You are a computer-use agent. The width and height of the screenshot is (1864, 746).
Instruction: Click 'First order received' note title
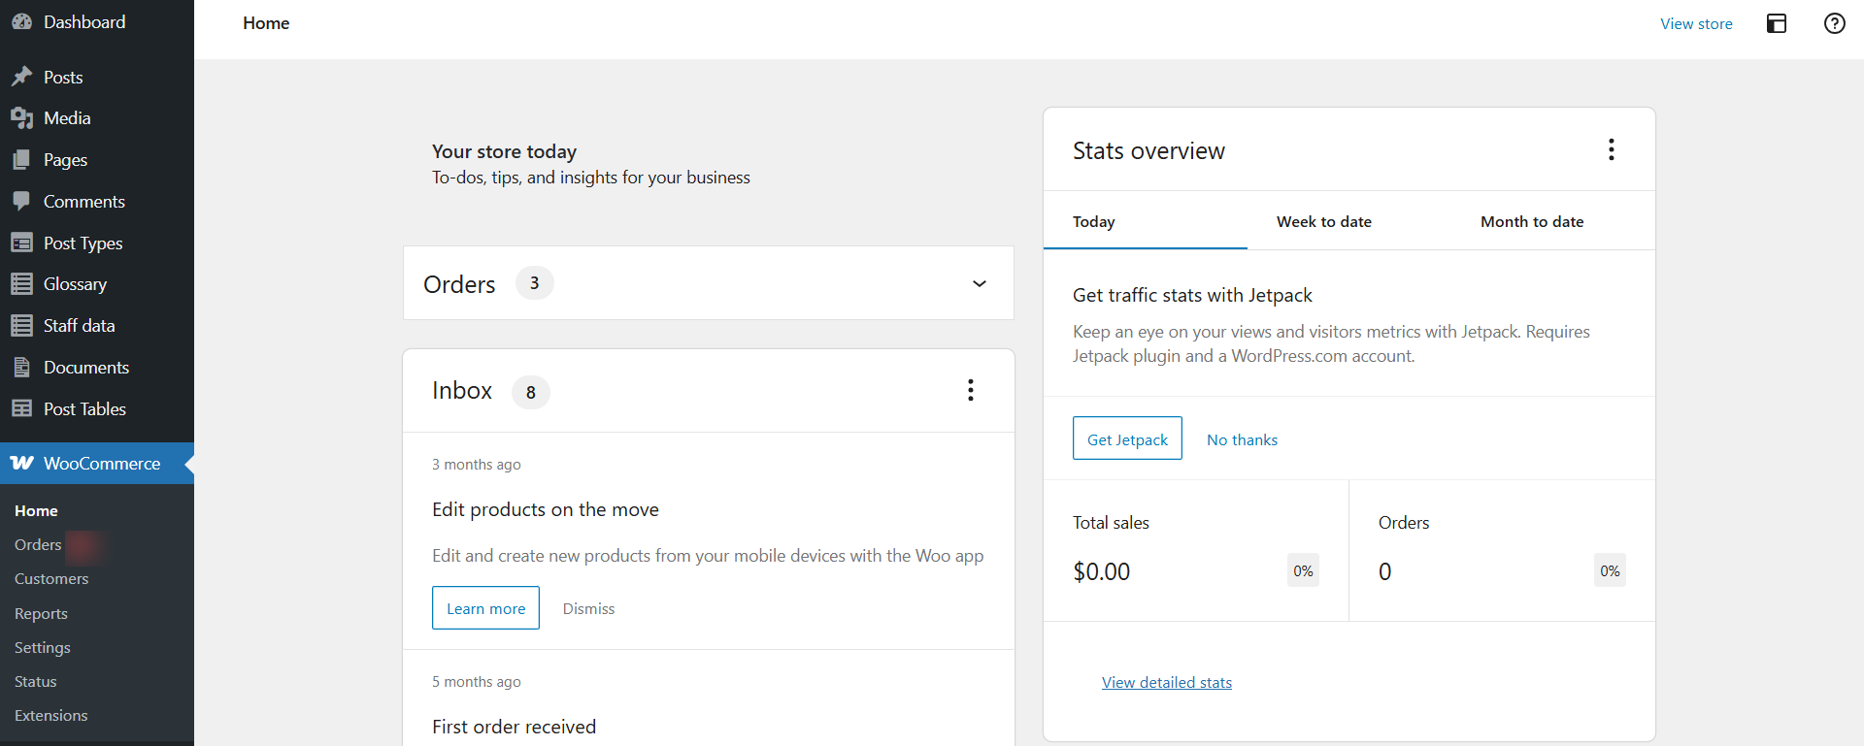point(514,727)
